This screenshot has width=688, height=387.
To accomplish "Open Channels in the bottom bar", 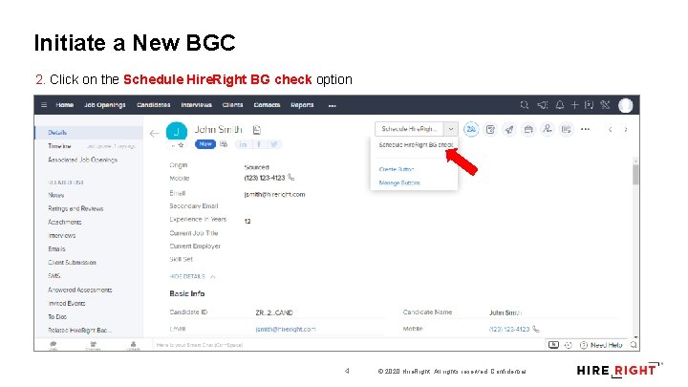I will point(93,345).
